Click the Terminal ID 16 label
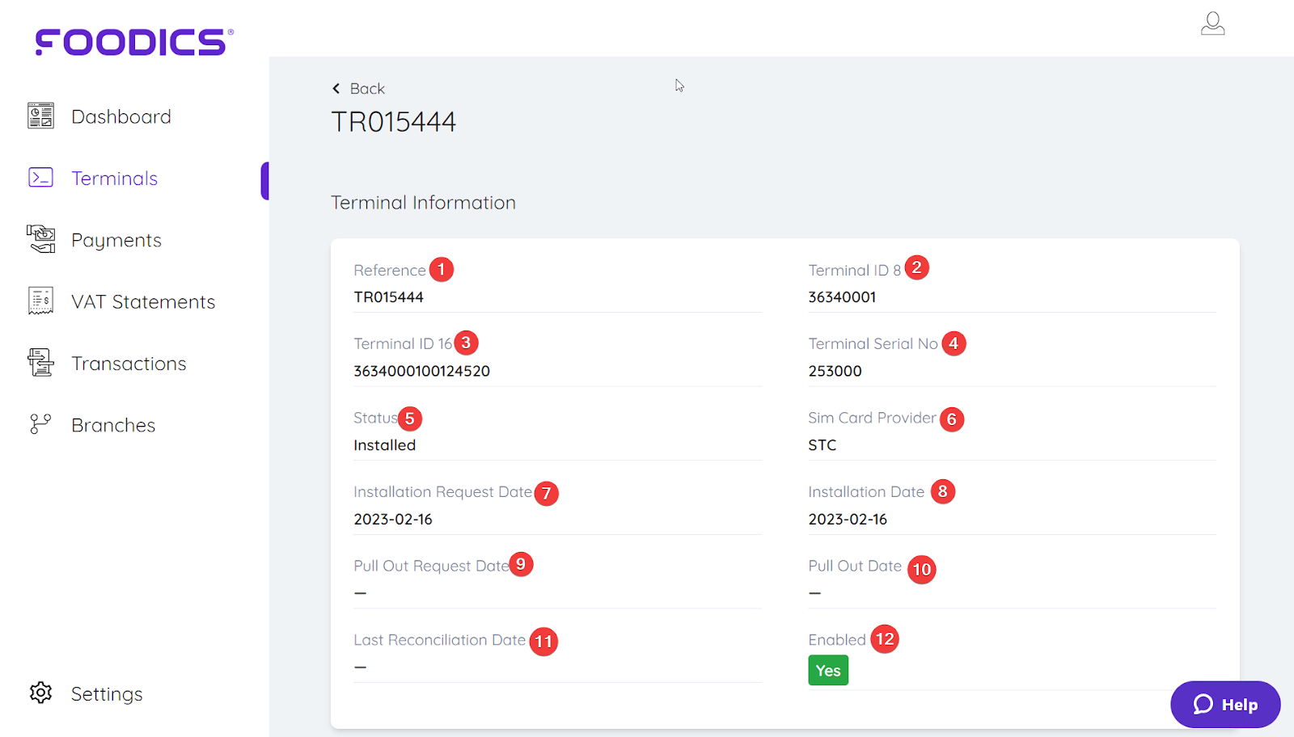The image size is (1294, 737). click(x=403, y=344)
